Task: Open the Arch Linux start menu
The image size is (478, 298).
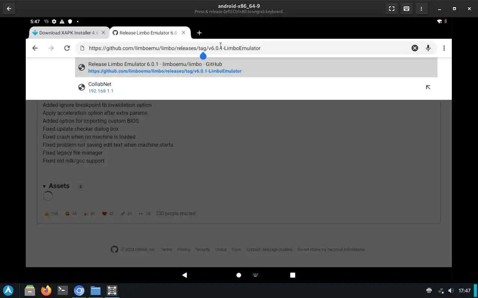Action: click(8, 291)
